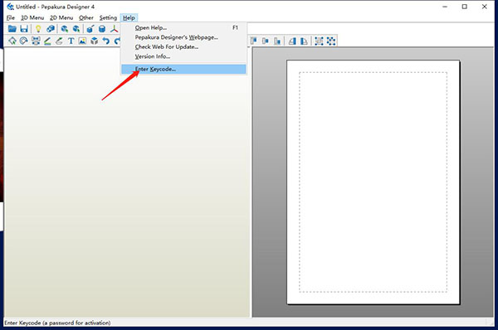Open the File menu

pyautogui.click(x=11, y=17)
